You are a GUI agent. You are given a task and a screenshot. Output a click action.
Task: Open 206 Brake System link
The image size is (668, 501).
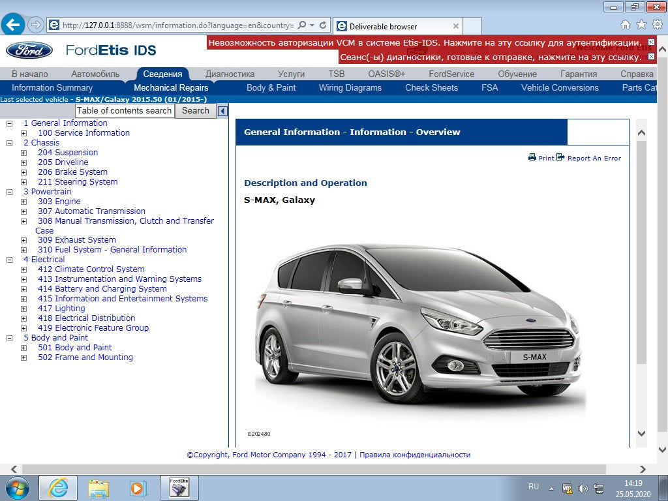72,172
